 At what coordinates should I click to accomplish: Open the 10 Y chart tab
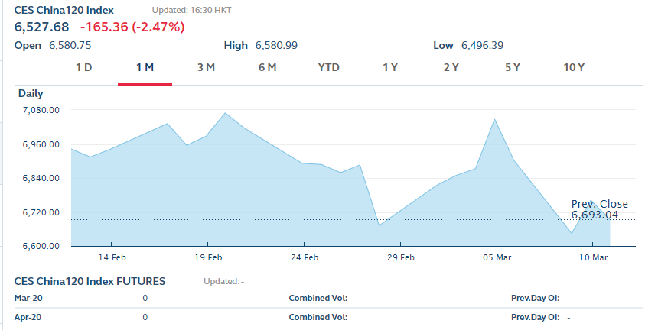[x=574, y=67]
